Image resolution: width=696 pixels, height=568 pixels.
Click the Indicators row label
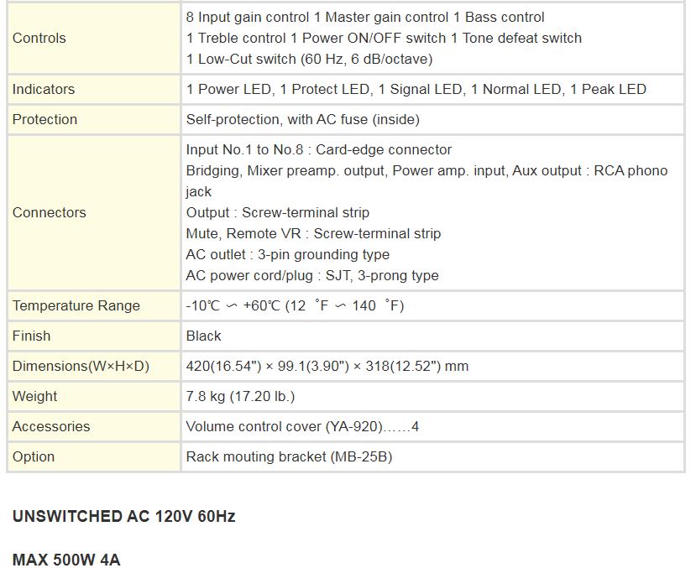(x=44, y=89)
